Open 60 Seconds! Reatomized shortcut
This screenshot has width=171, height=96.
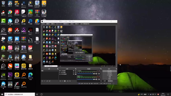24,49
